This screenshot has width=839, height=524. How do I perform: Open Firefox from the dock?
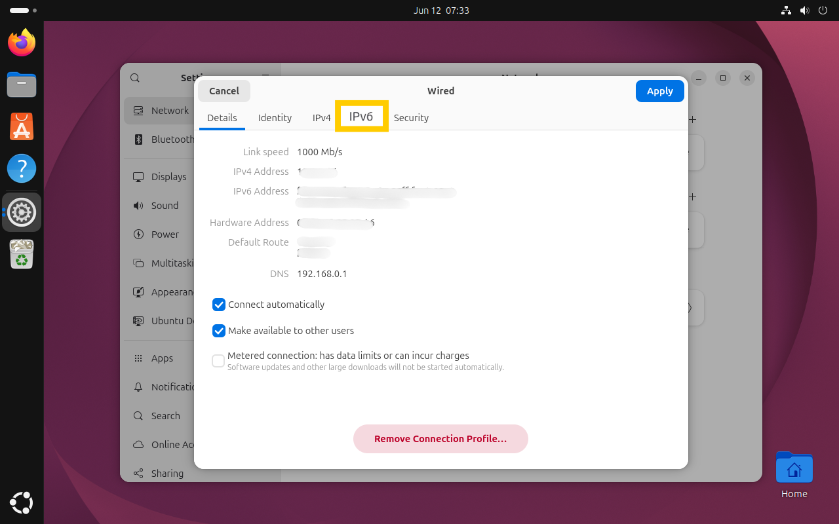pos(22,43)
